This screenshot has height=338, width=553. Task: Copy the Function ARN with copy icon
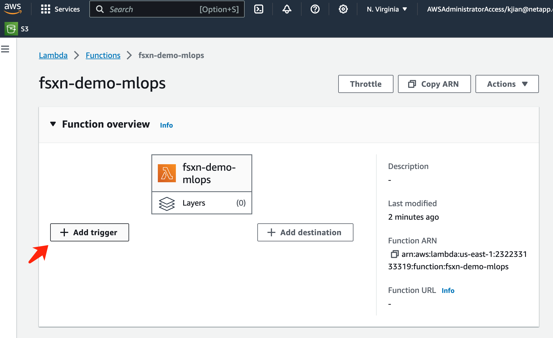coord(394,254)
